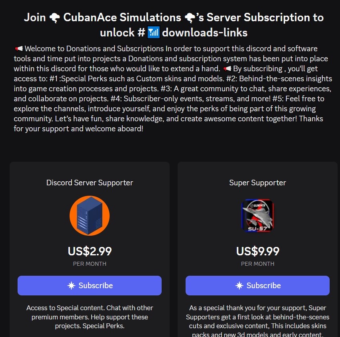Screen dimensions: 340x337
Task: Click the PER MONTH label under US$9.99
Action: pyautogui.click(x=258, y=264)
